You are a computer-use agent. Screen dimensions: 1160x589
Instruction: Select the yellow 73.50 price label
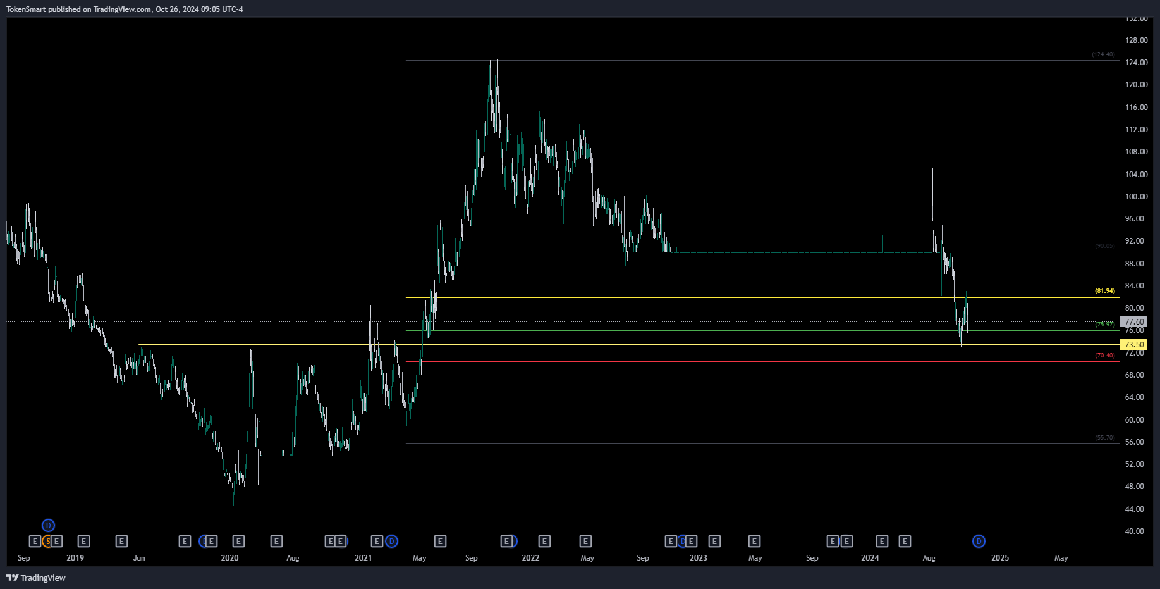(1133, 345)
